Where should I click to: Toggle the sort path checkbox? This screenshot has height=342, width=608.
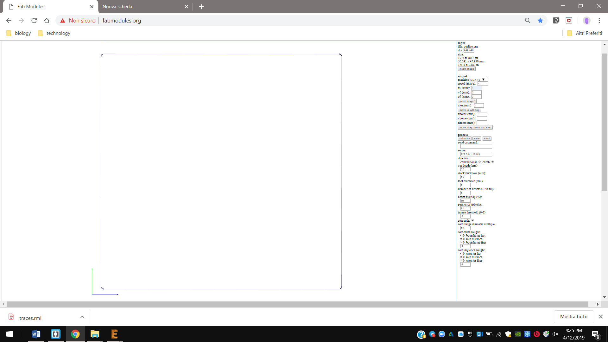(472, 220)
